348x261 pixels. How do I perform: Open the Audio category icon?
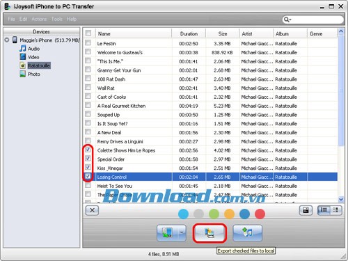[x=23, y=49]
